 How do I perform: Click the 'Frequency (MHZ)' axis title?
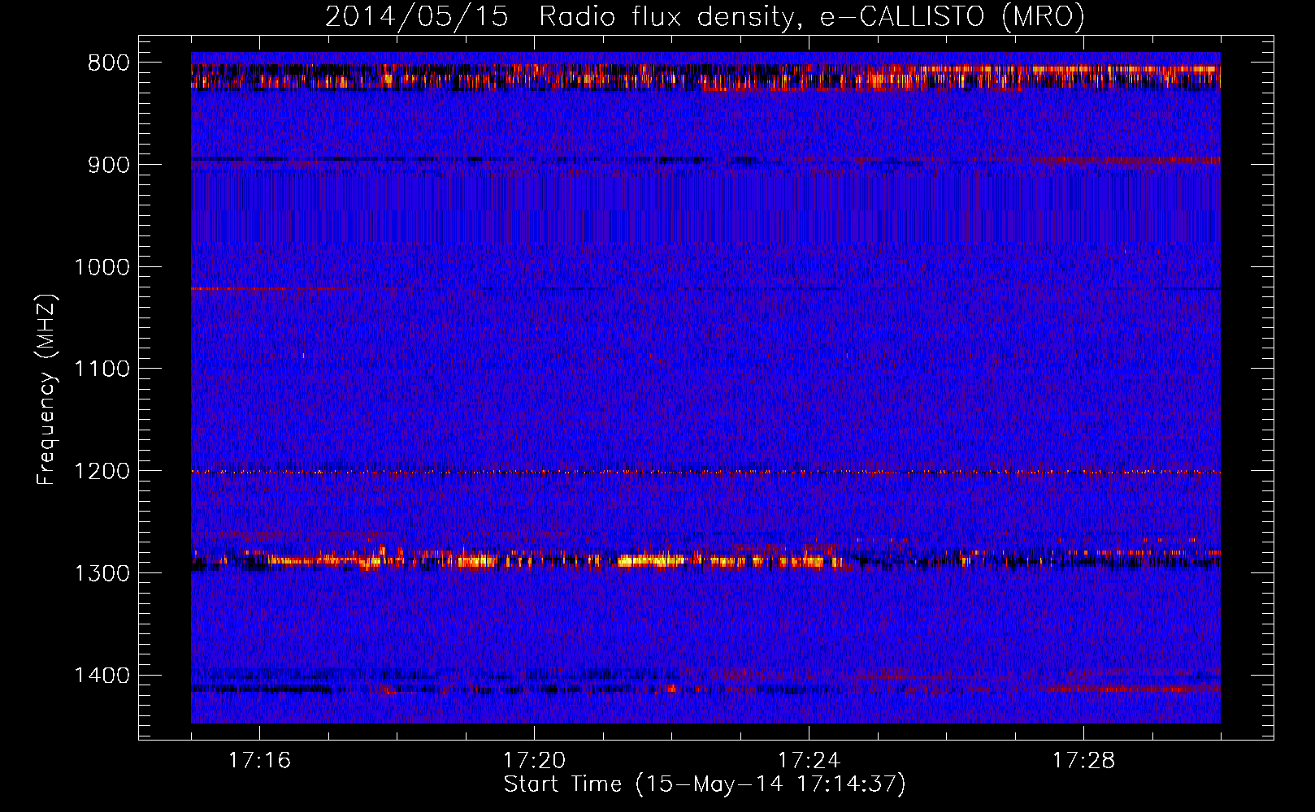click(46, 389)
